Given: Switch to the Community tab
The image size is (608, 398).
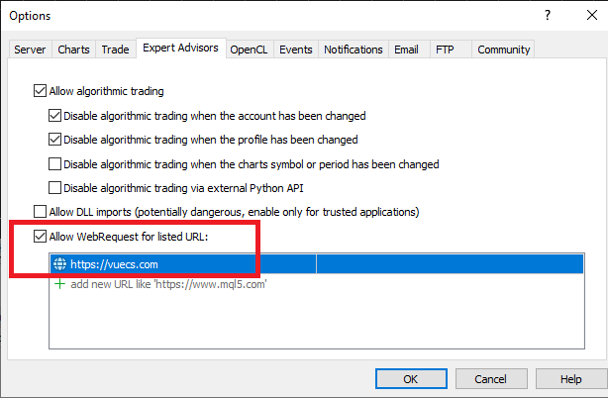Looking at the screenshot, I should pyautogui.click(x=503, y=50).
